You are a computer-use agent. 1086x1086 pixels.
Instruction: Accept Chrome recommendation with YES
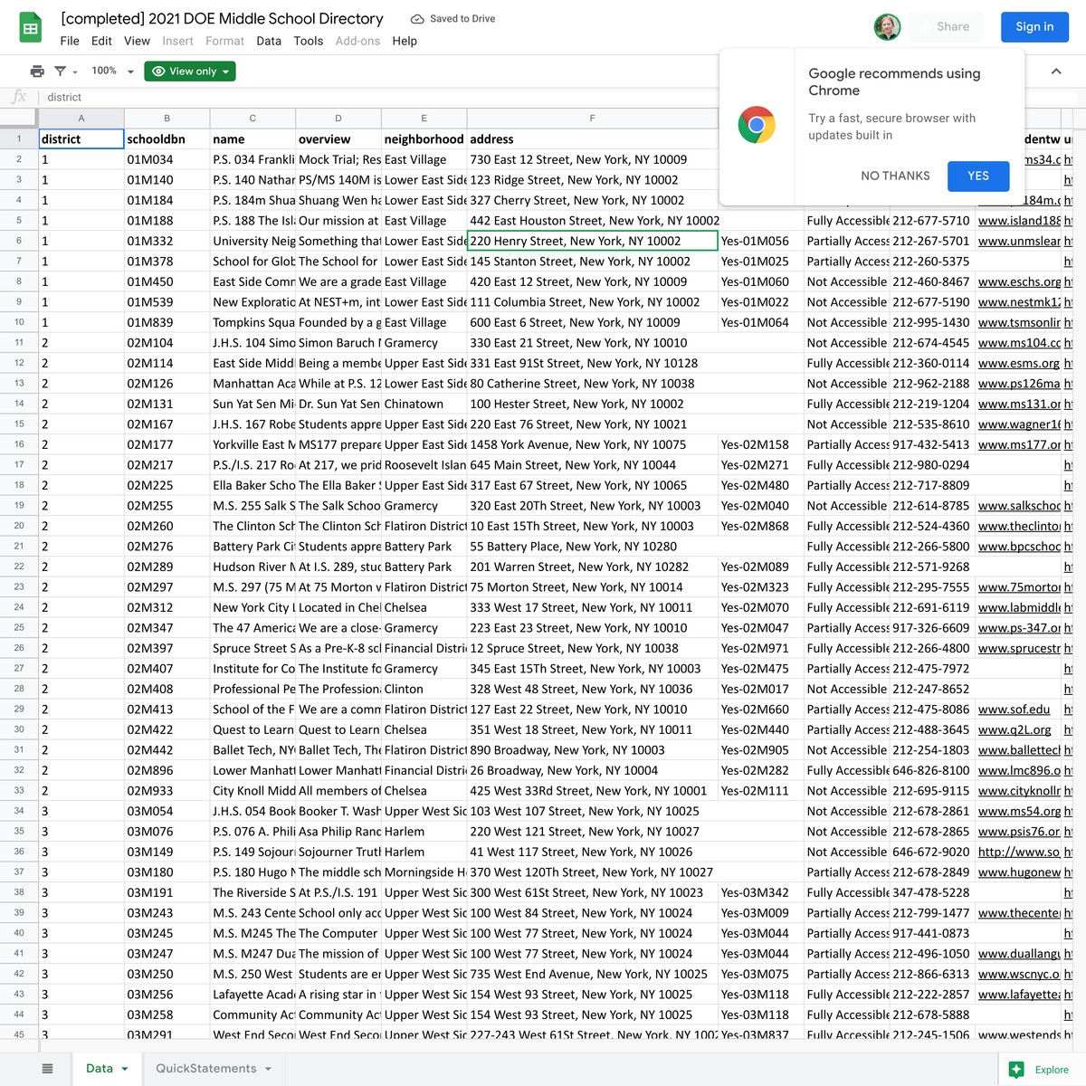tap(978, 176)
